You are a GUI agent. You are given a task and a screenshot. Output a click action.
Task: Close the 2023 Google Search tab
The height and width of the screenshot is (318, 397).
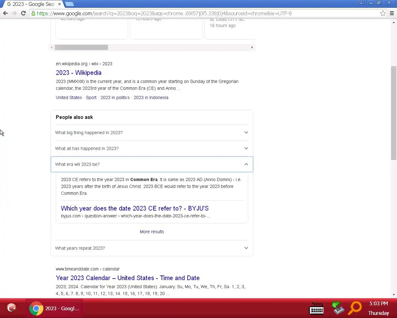pyautogui.click(x=59, y=4)
